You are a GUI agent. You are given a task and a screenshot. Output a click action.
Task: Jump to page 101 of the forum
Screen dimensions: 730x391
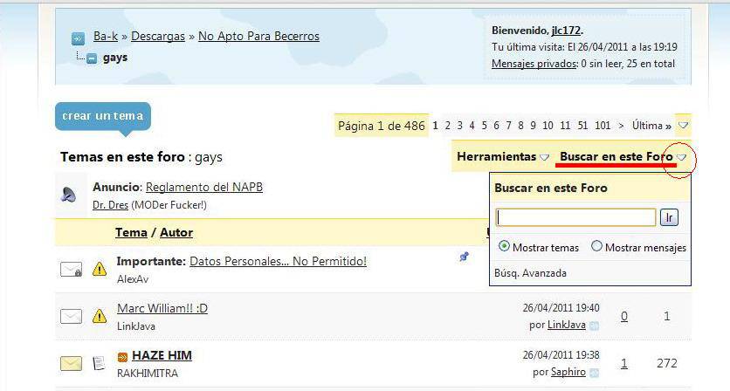[603, 126]
